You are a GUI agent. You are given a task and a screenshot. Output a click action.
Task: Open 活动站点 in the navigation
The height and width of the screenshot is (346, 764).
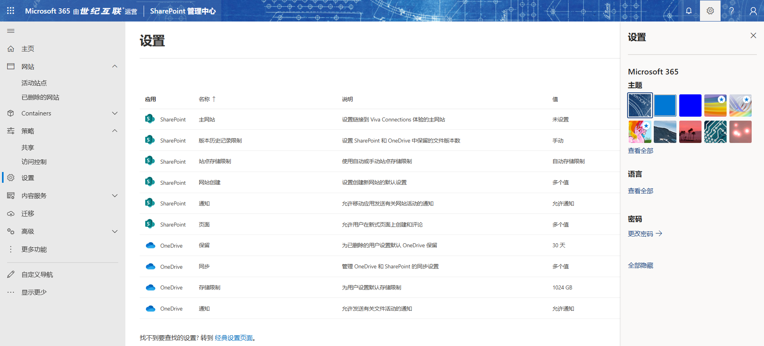(x=34, y=83)
